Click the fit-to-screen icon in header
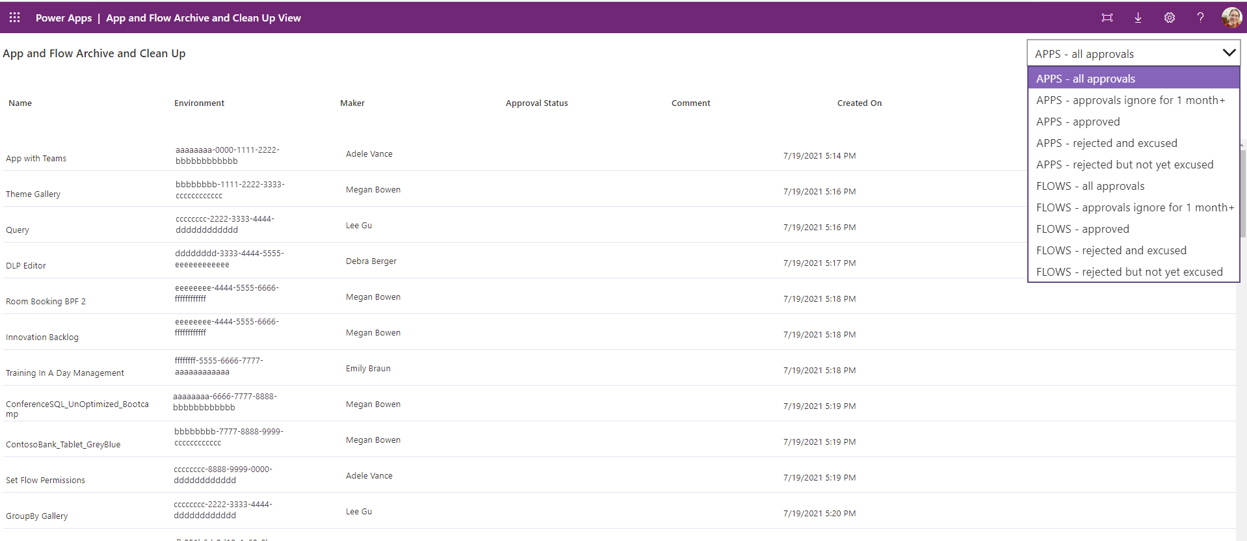The image size is (1247, 541). [x=1107, y=18]
